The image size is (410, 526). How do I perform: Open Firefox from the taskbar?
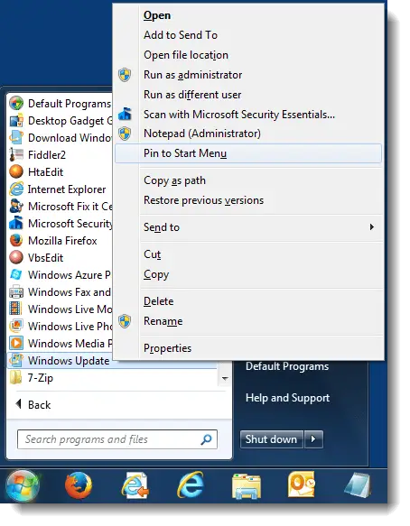[x=79, y=485]
